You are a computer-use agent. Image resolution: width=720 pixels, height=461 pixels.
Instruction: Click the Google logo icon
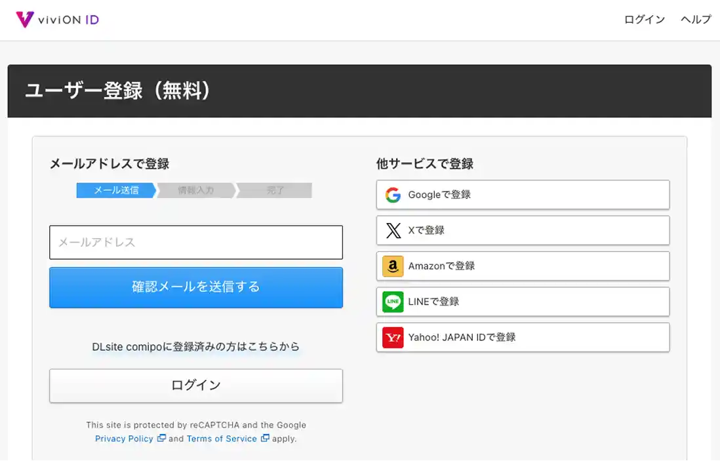tap(393, 195)
